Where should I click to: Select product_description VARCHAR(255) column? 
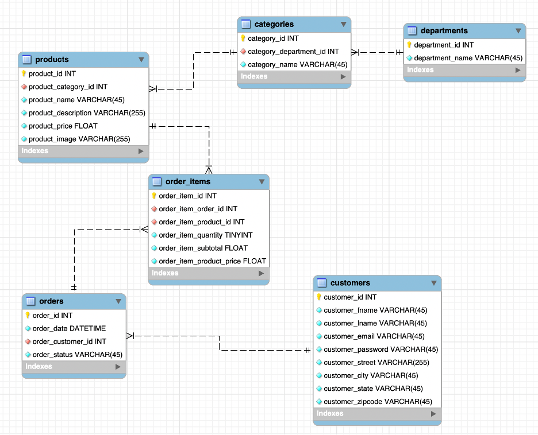click(83, 113)
